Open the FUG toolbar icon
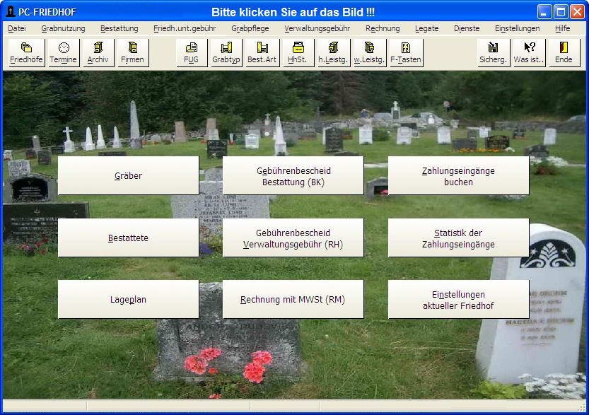589x415 pixels. coord(191,53)
